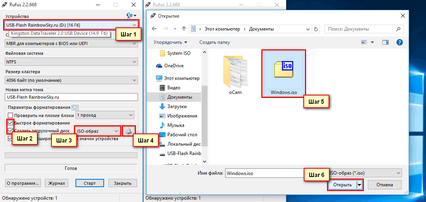Viewport: 426px width, 202px height.
Task: Click the О программе button
Action: [23, 183]
